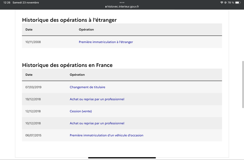Tap the orientation lock status icon
The height and width of the screenshot is (160, 244).
(x=225, y=2)
